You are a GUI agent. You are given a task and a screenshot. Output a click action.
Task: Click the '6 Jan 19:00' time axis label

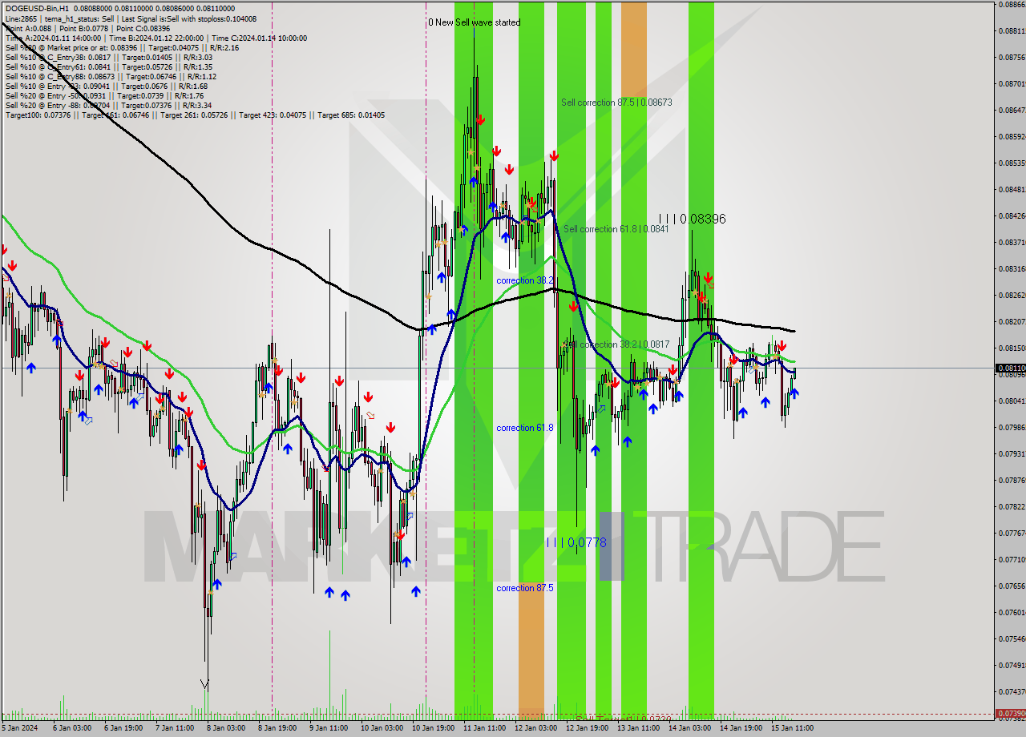pos(123,728)
